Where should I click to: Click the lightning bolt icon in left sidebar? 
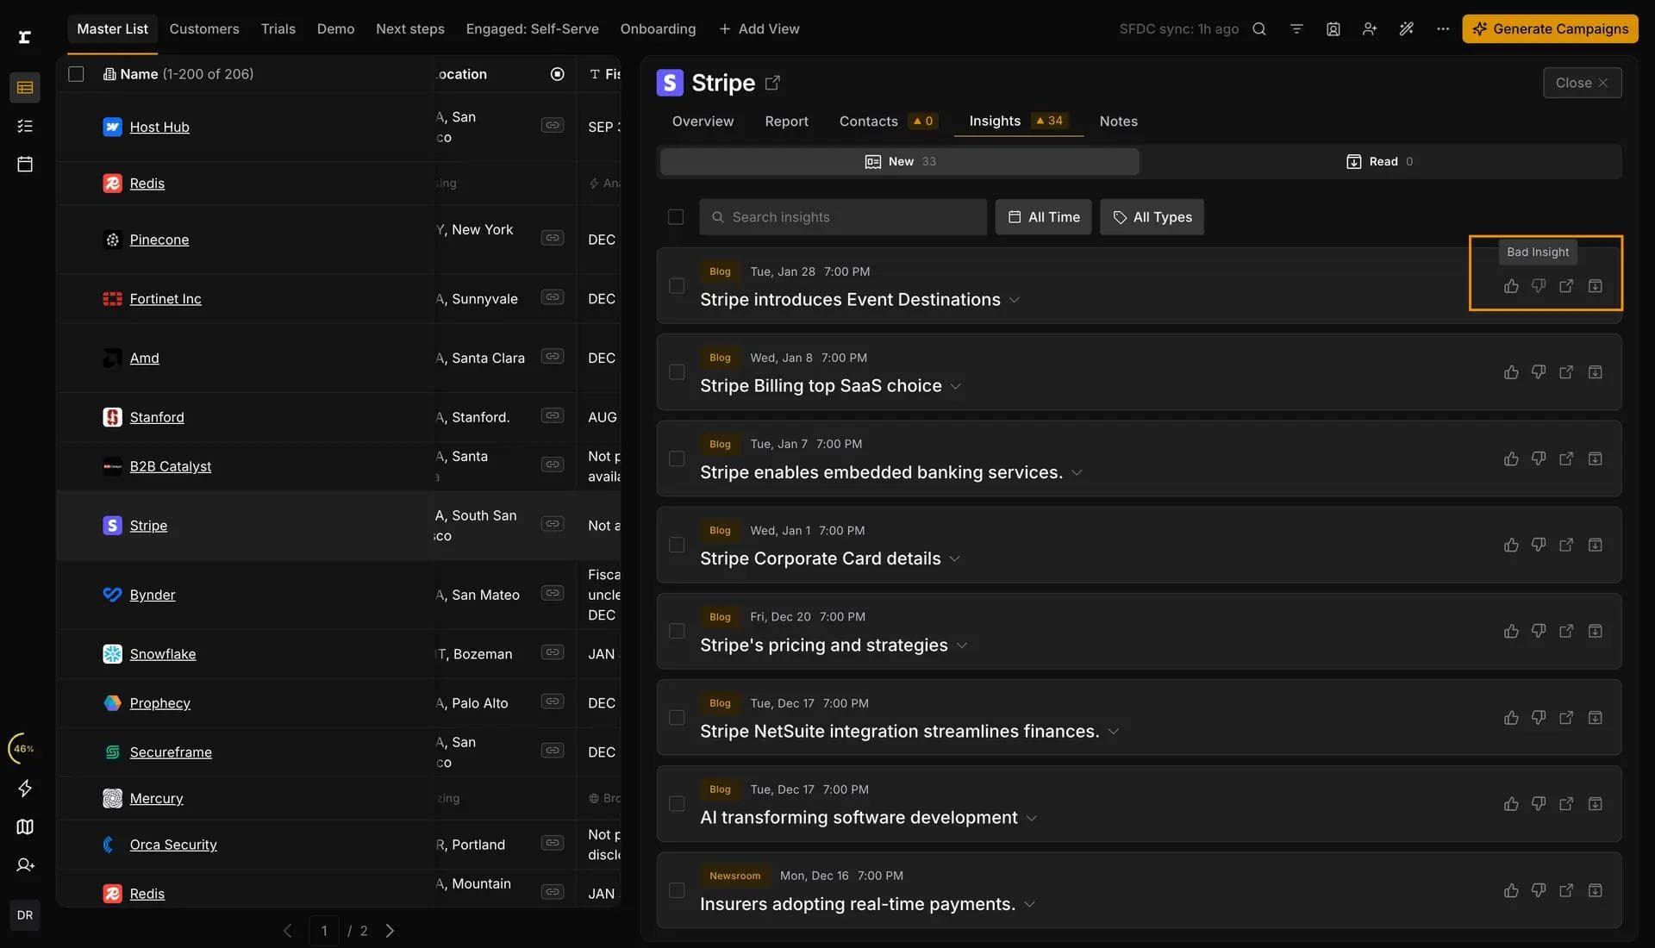tap(25, 789)
